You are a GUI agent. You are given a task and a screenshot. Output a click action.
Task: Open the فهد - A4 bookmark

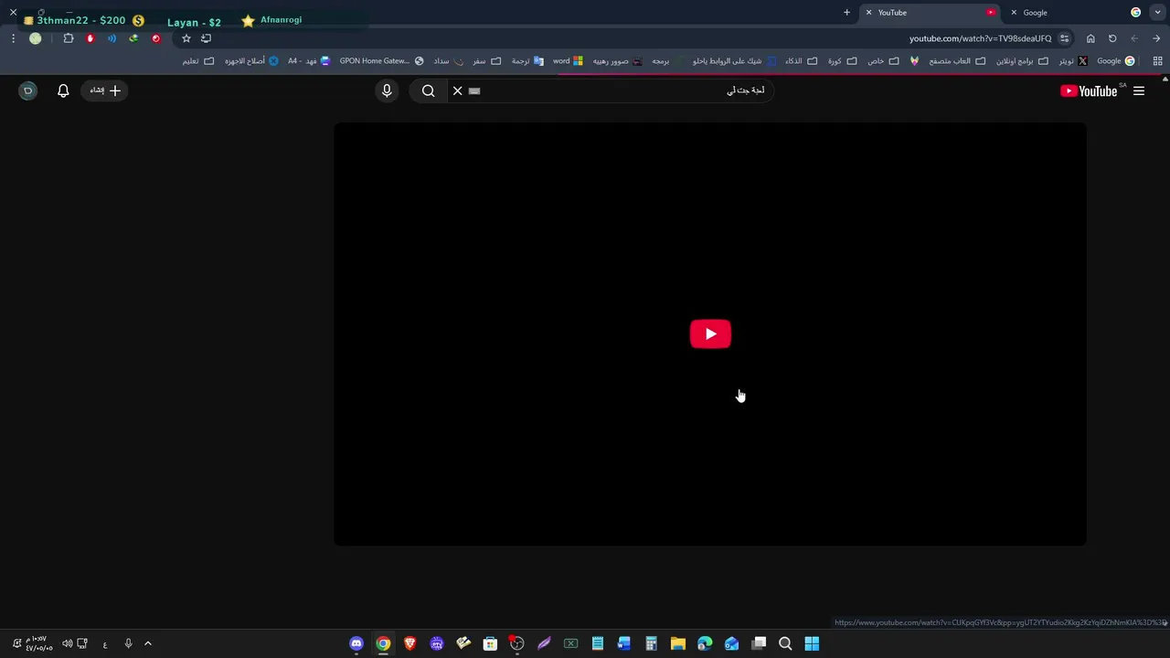tap(309, 61)
